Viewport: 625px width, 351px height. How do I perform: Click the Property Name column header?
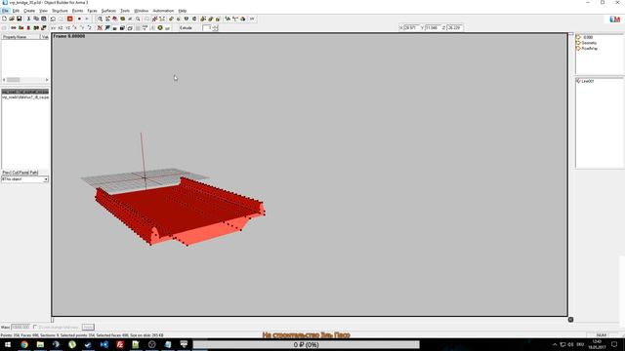click(21, 37)
